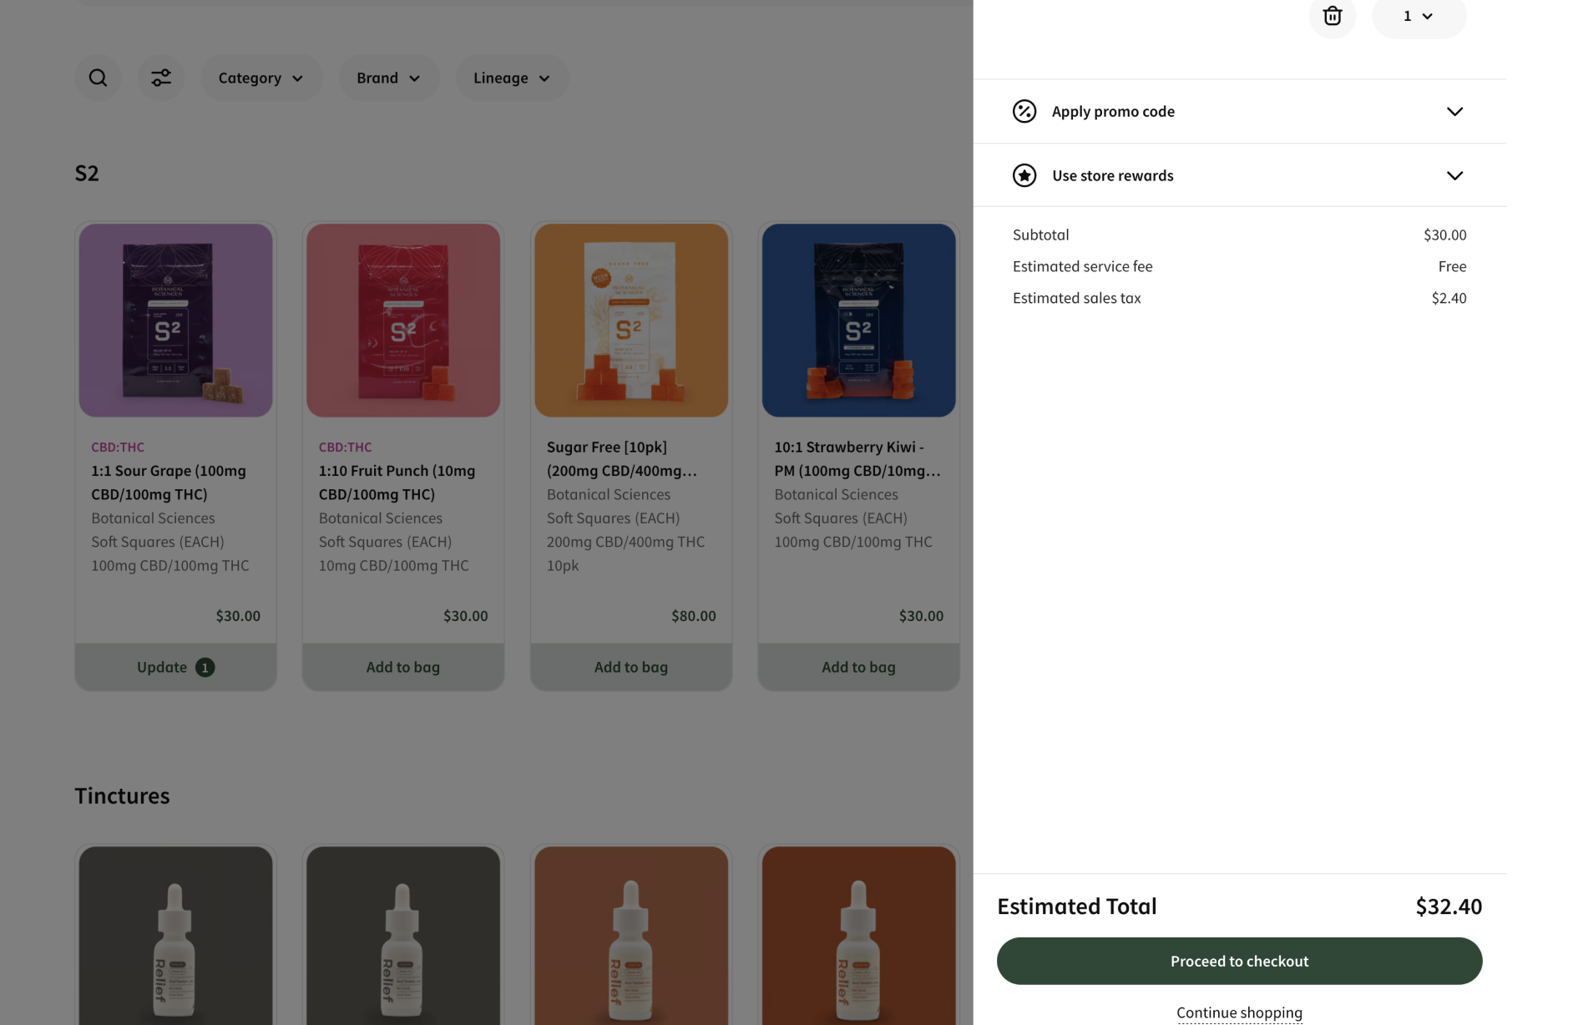The width and height of the screenshot is (1573, 1025).
Task: Click the Subtotal $30.00 value
Action: (x=1444, y=235)
